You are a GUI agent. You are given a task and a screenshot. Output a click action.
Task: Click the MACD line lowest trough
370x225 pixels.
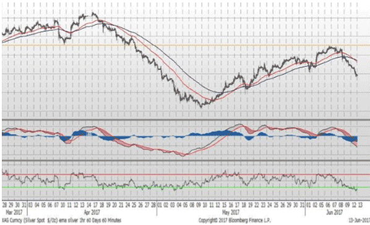[x=184, y=155]
